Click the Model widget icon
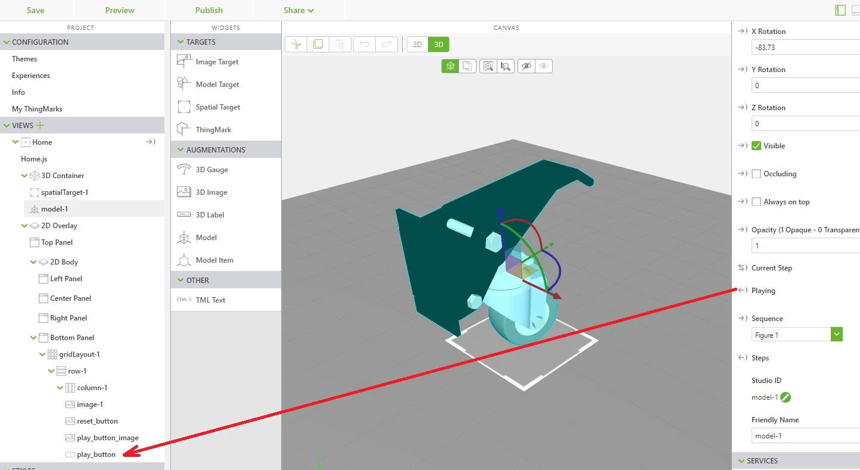860x470 pixels. [x=184, y=237]
